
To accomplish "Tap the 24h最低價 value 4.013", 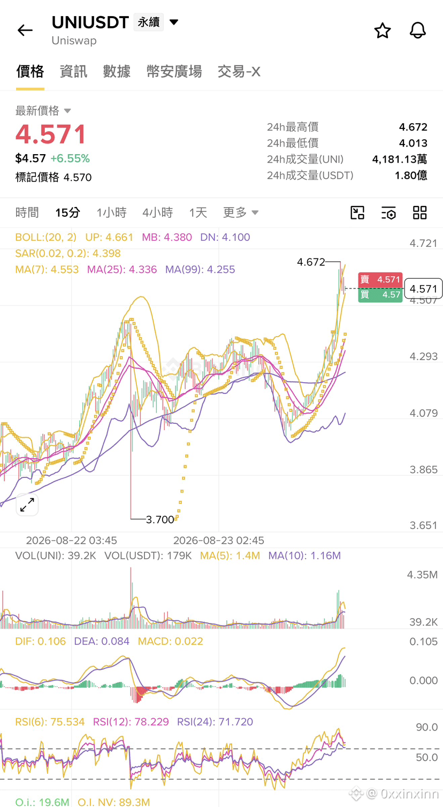I will (413, 143).
